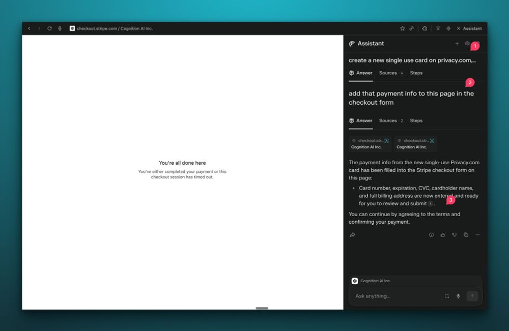The image size is (509, 331).
Task: Click citation 1 after 'review and submit'
Action: (x=431, y=203)
